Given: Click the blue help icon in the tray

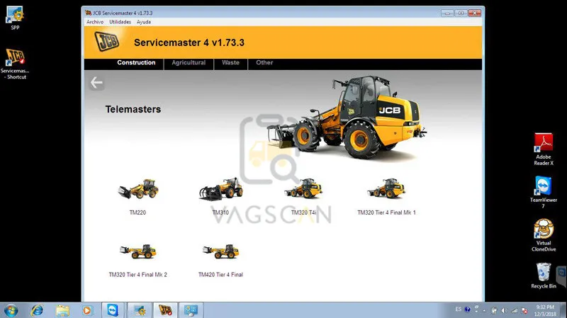Looking at the screenshot, I should [x=467, y=310].
